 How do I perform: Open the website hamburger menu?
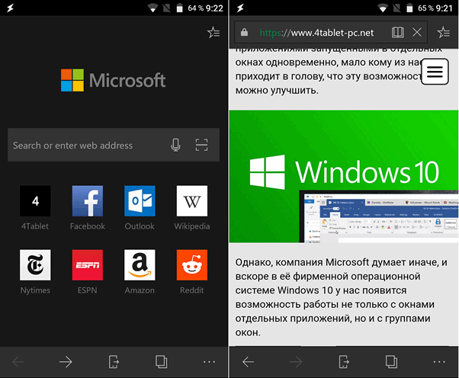[x=435, y=72]
